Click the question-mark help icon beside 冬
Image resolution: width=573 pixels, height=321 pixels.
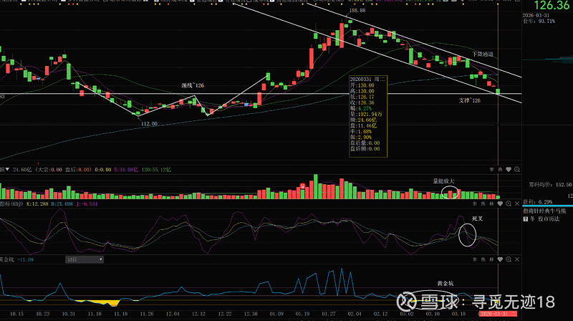click(x=526, y=219)
